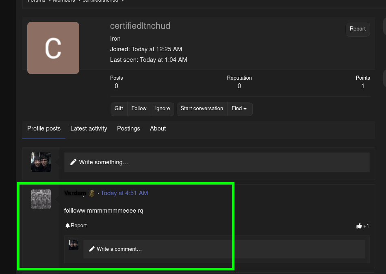Click the gold badge icon next to Verdam's name
The height and width of the screenshot is (274, 386).
[x=91, y=193]
